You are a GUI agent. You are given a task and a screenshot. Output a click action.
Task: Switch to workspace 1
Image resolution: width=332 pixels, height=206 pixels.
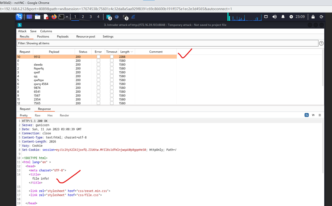(75, 17)
